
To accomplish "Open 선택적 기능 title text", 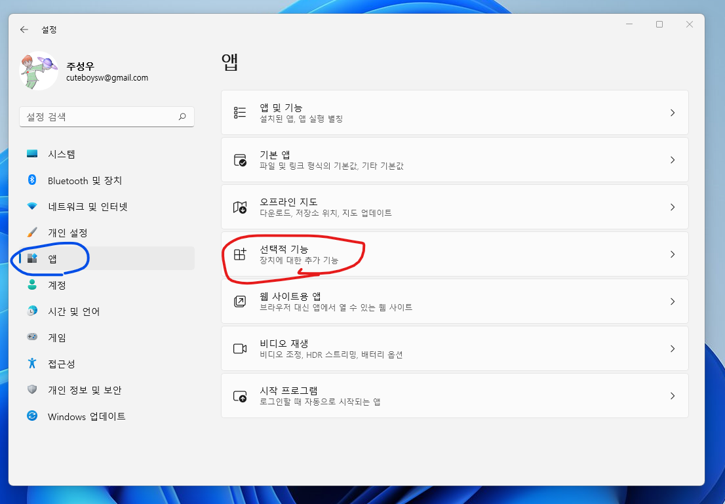I will [284, 249].
